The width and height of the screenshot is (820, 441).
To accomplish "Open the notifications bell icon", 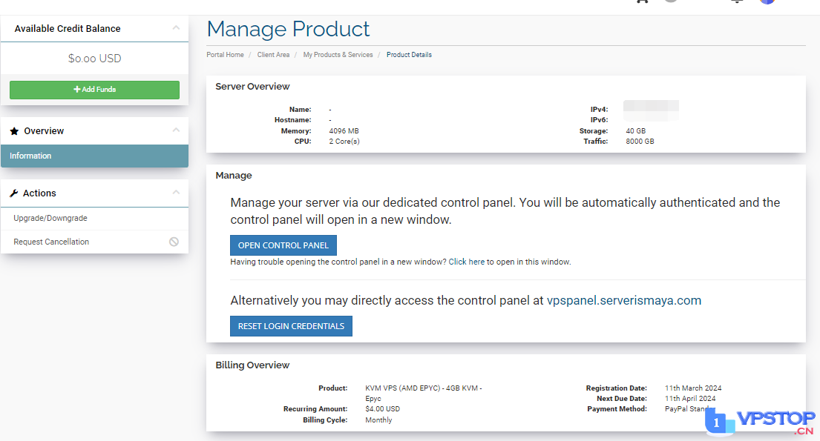I will [x=736, y=1].
